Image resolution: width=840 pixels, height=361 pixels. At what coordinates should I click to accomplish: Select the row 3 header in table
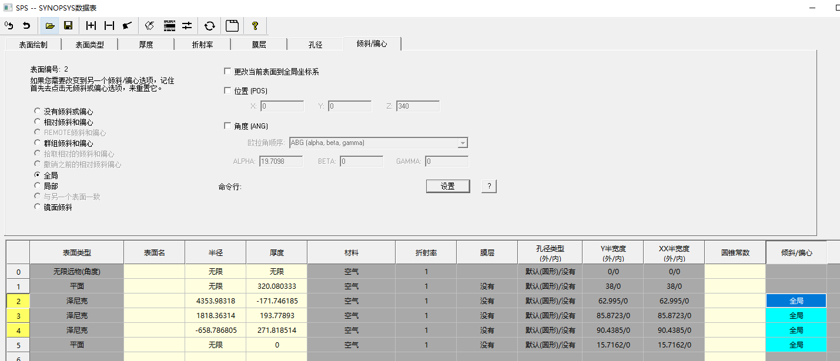pyautogui.click(x=18, y=316)
